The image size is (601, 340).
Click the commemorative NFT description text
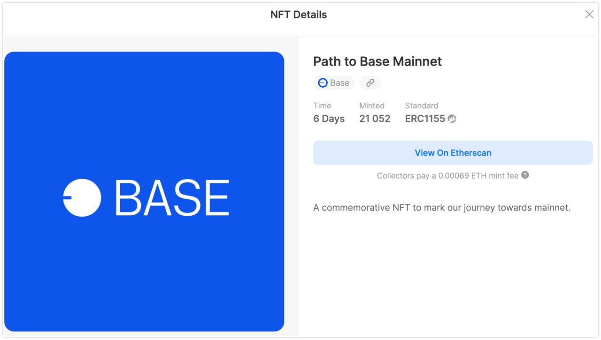click(x=442, y=207)
